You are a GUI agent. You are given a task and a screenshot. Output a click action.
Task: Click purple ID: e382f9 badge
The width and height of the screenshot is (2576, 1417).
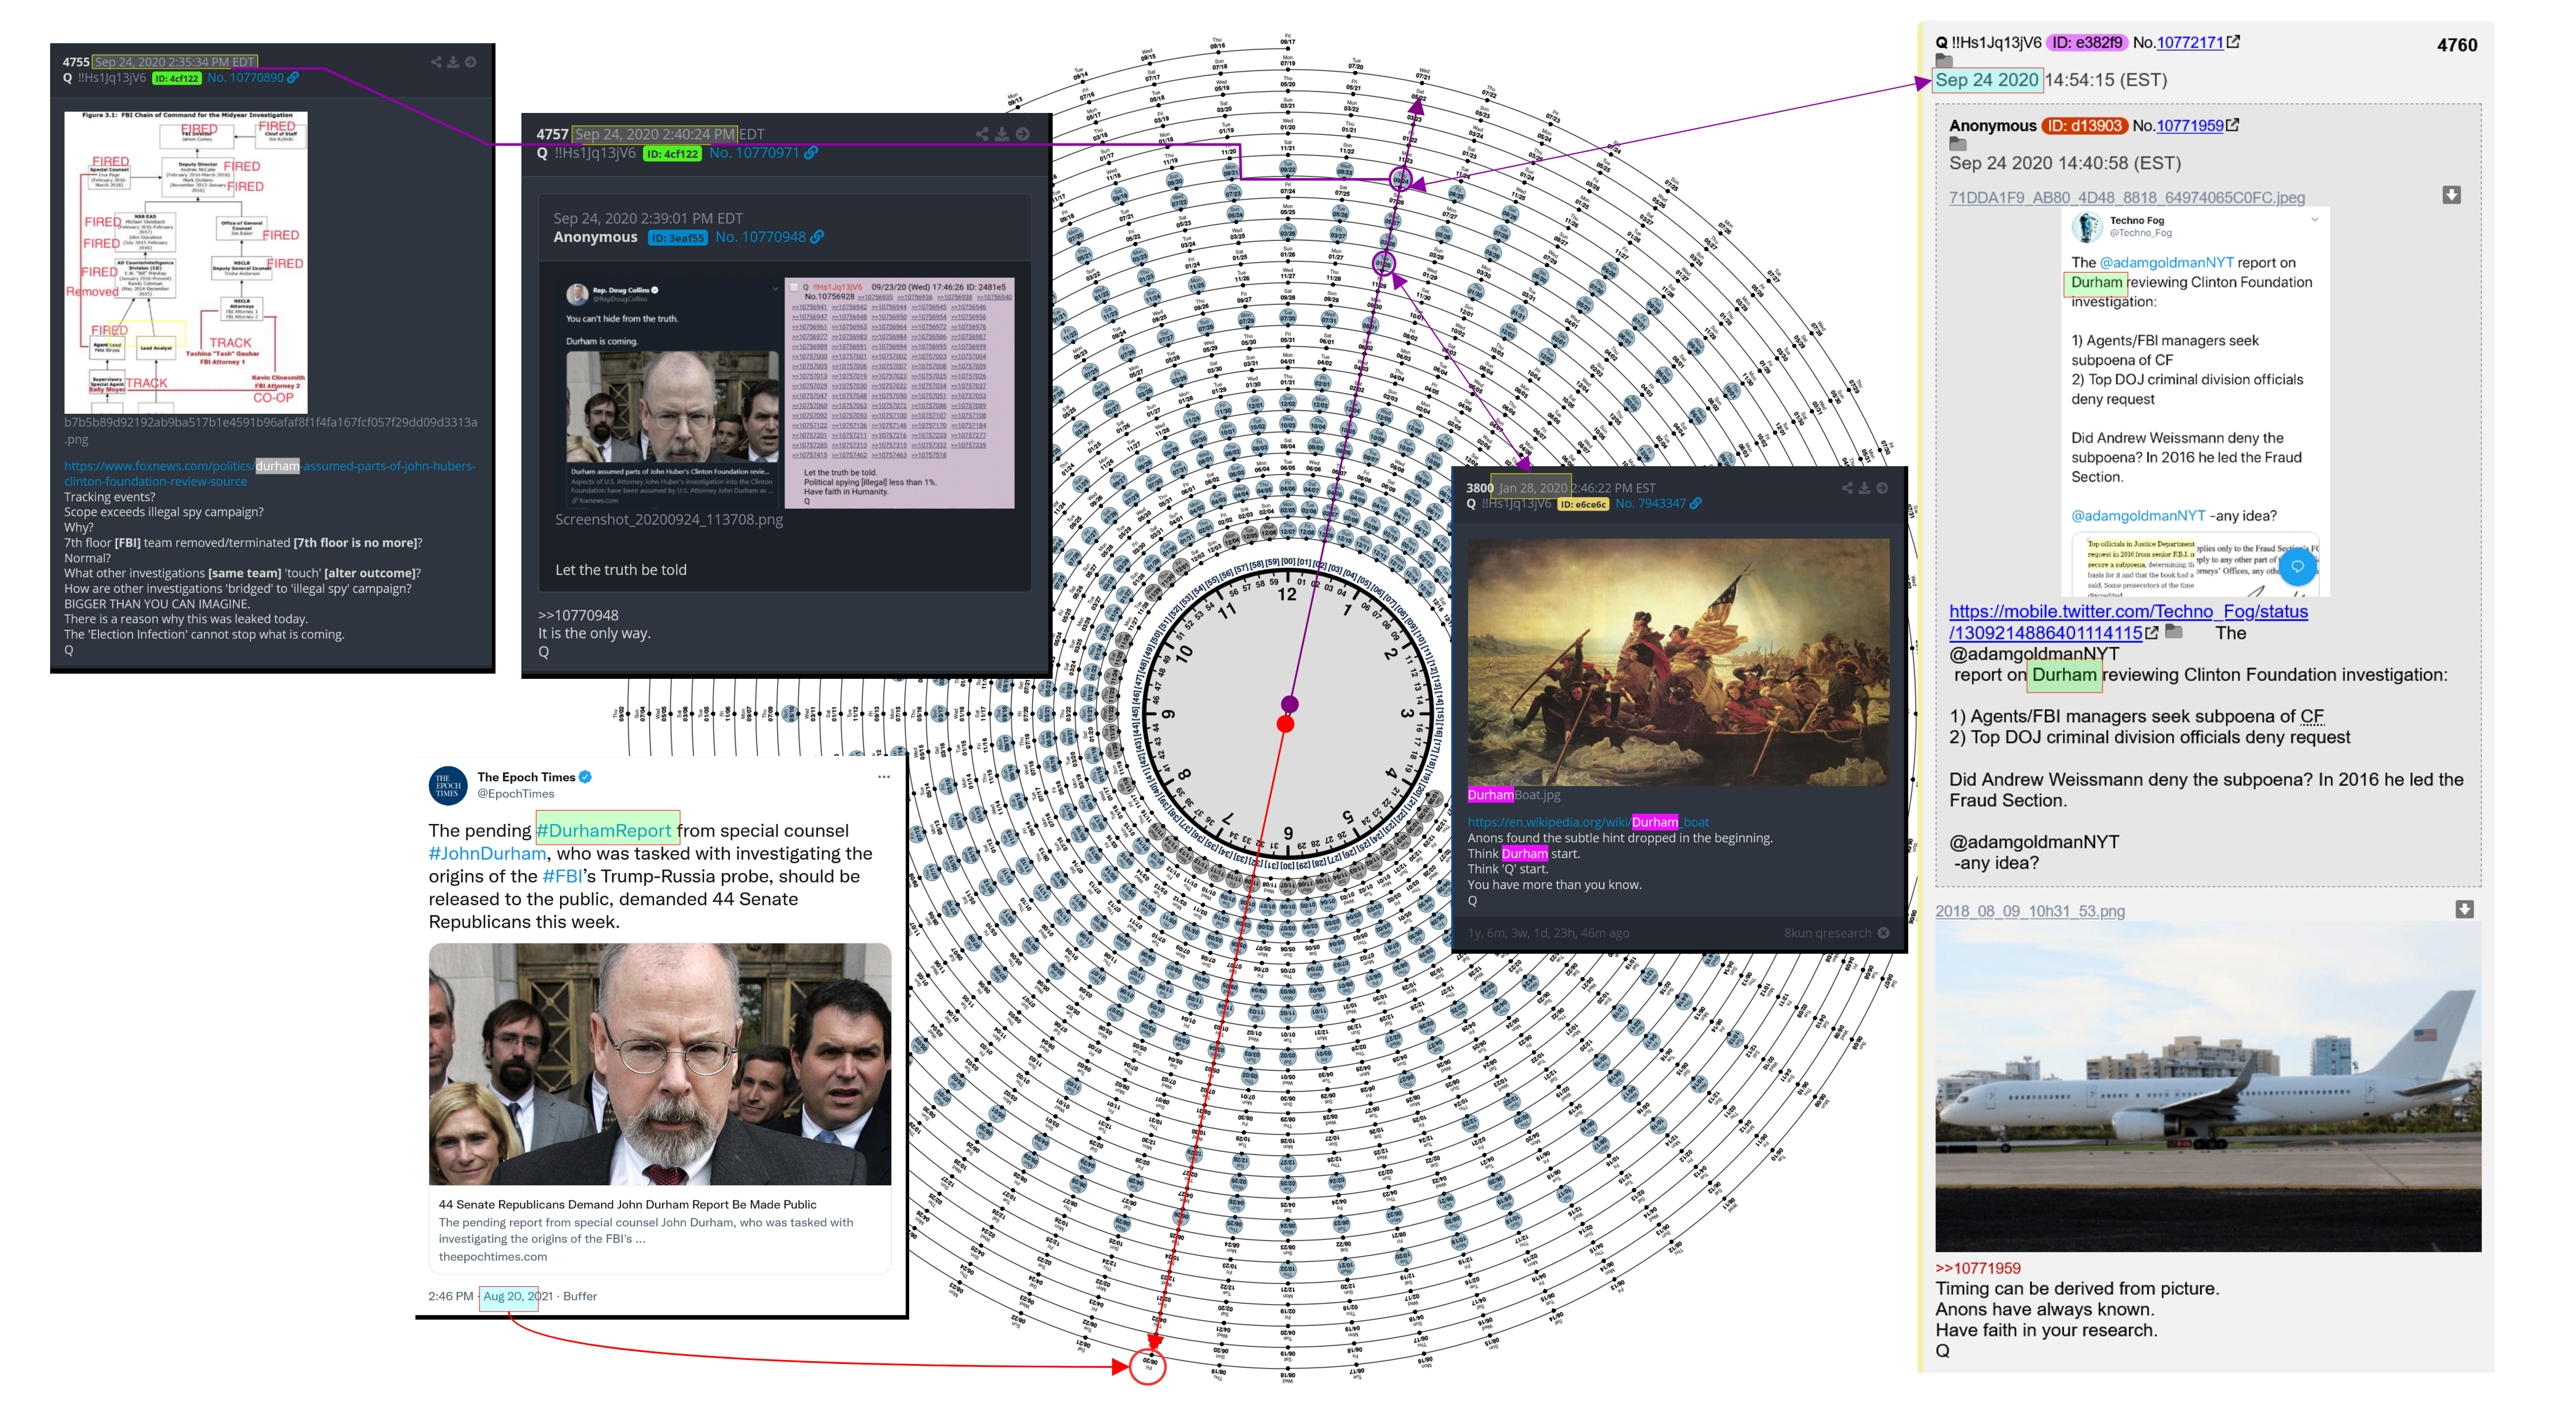coord(2087,42)
